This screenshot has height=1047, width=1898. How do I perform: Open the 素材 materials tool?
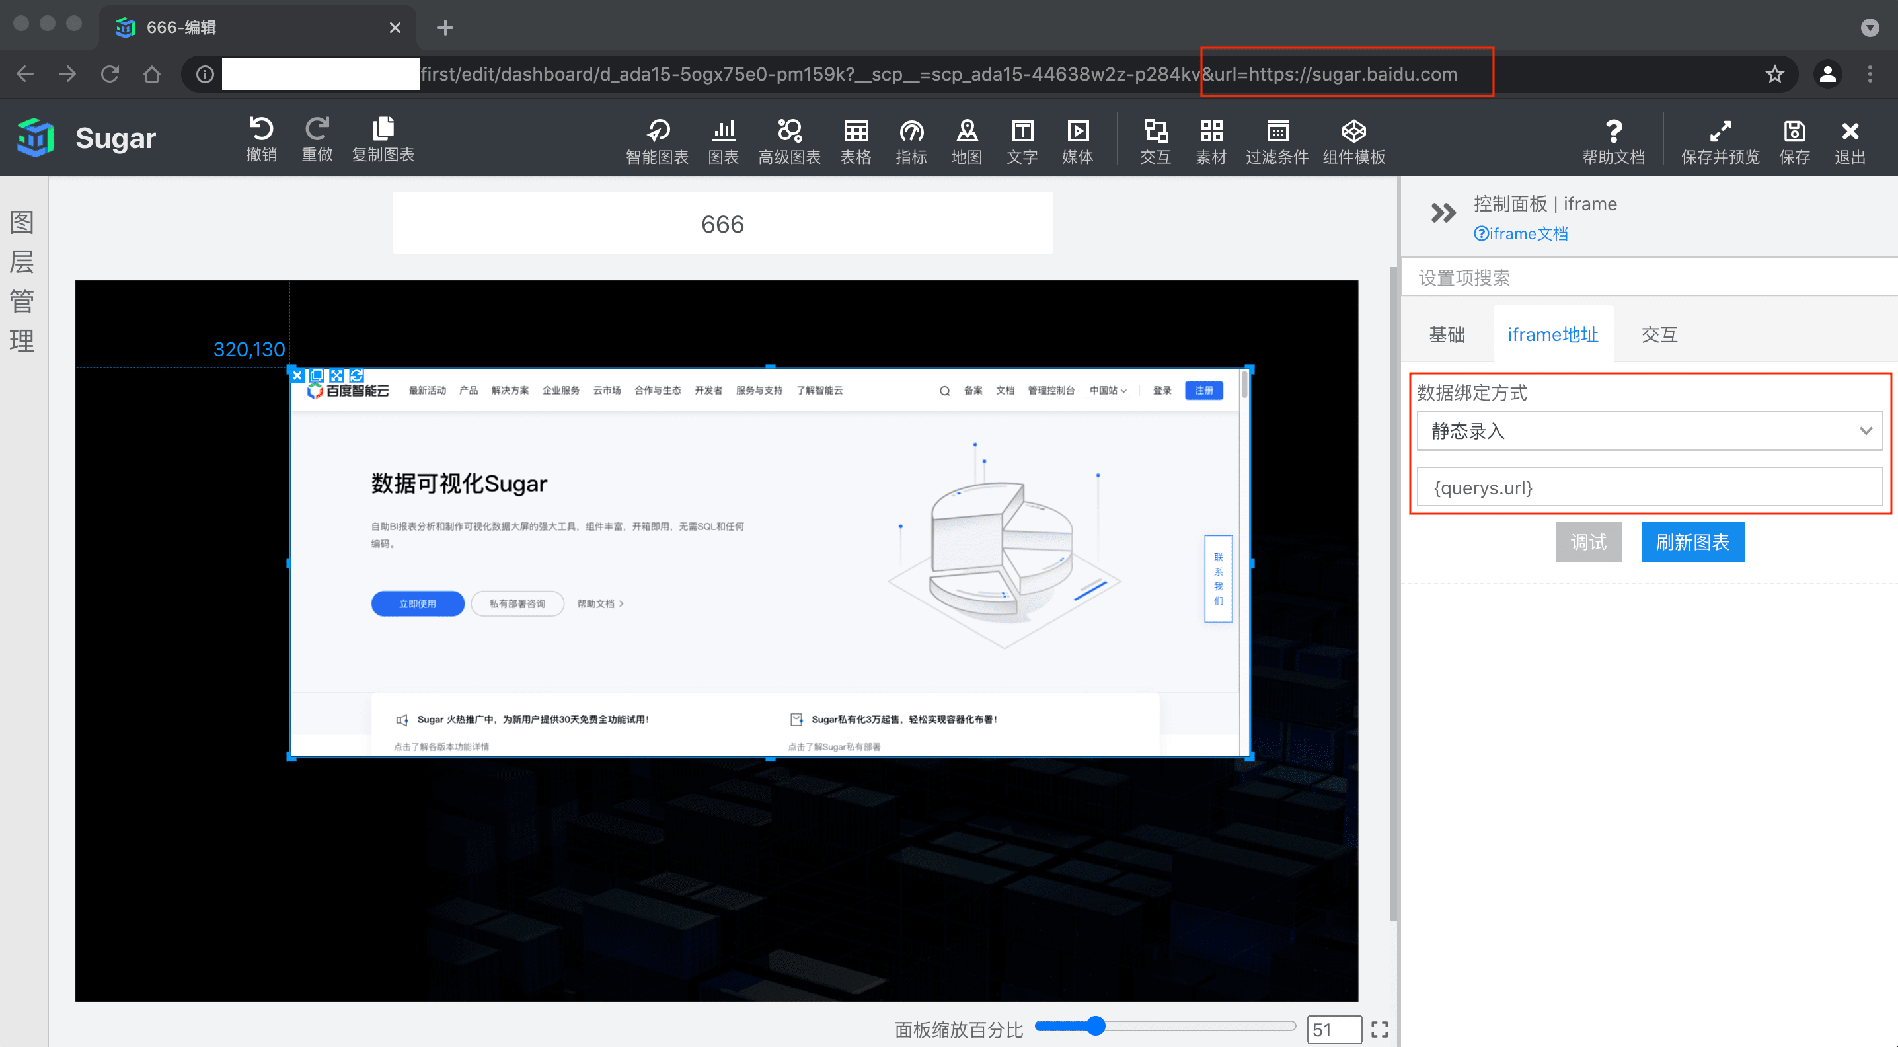[x=1211, y=141]
